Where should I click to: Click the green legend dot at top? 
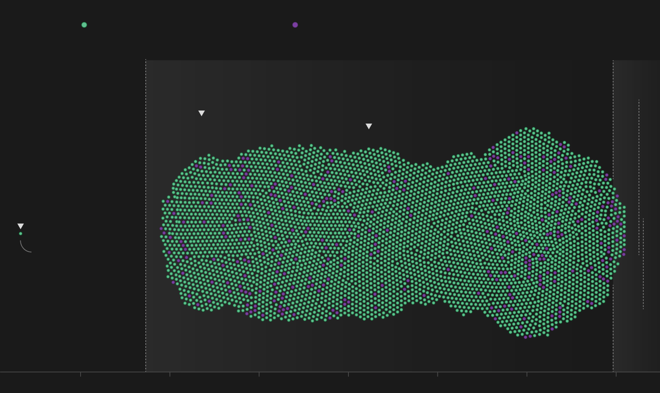(x=84, y=25)
